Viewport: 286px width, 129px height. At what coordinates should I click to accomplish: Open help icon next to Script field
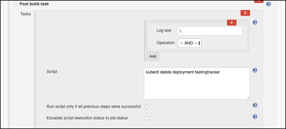(x=255, y=70)
